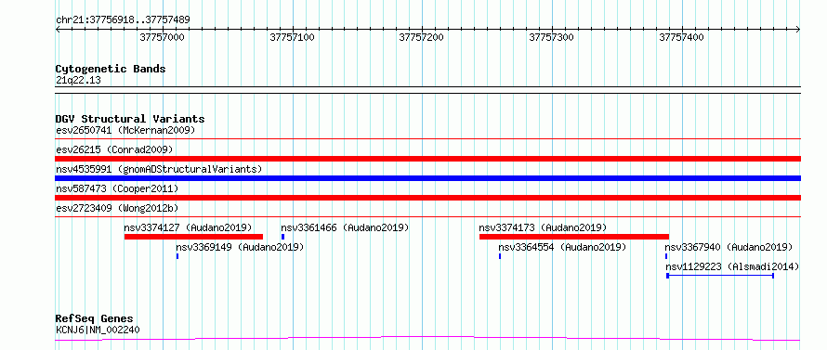Select the 21q22.13 cytogenetic band bar

pos(427,90)
